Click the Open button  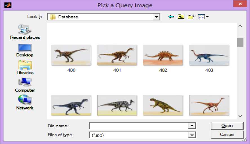[x=227, y=126]
